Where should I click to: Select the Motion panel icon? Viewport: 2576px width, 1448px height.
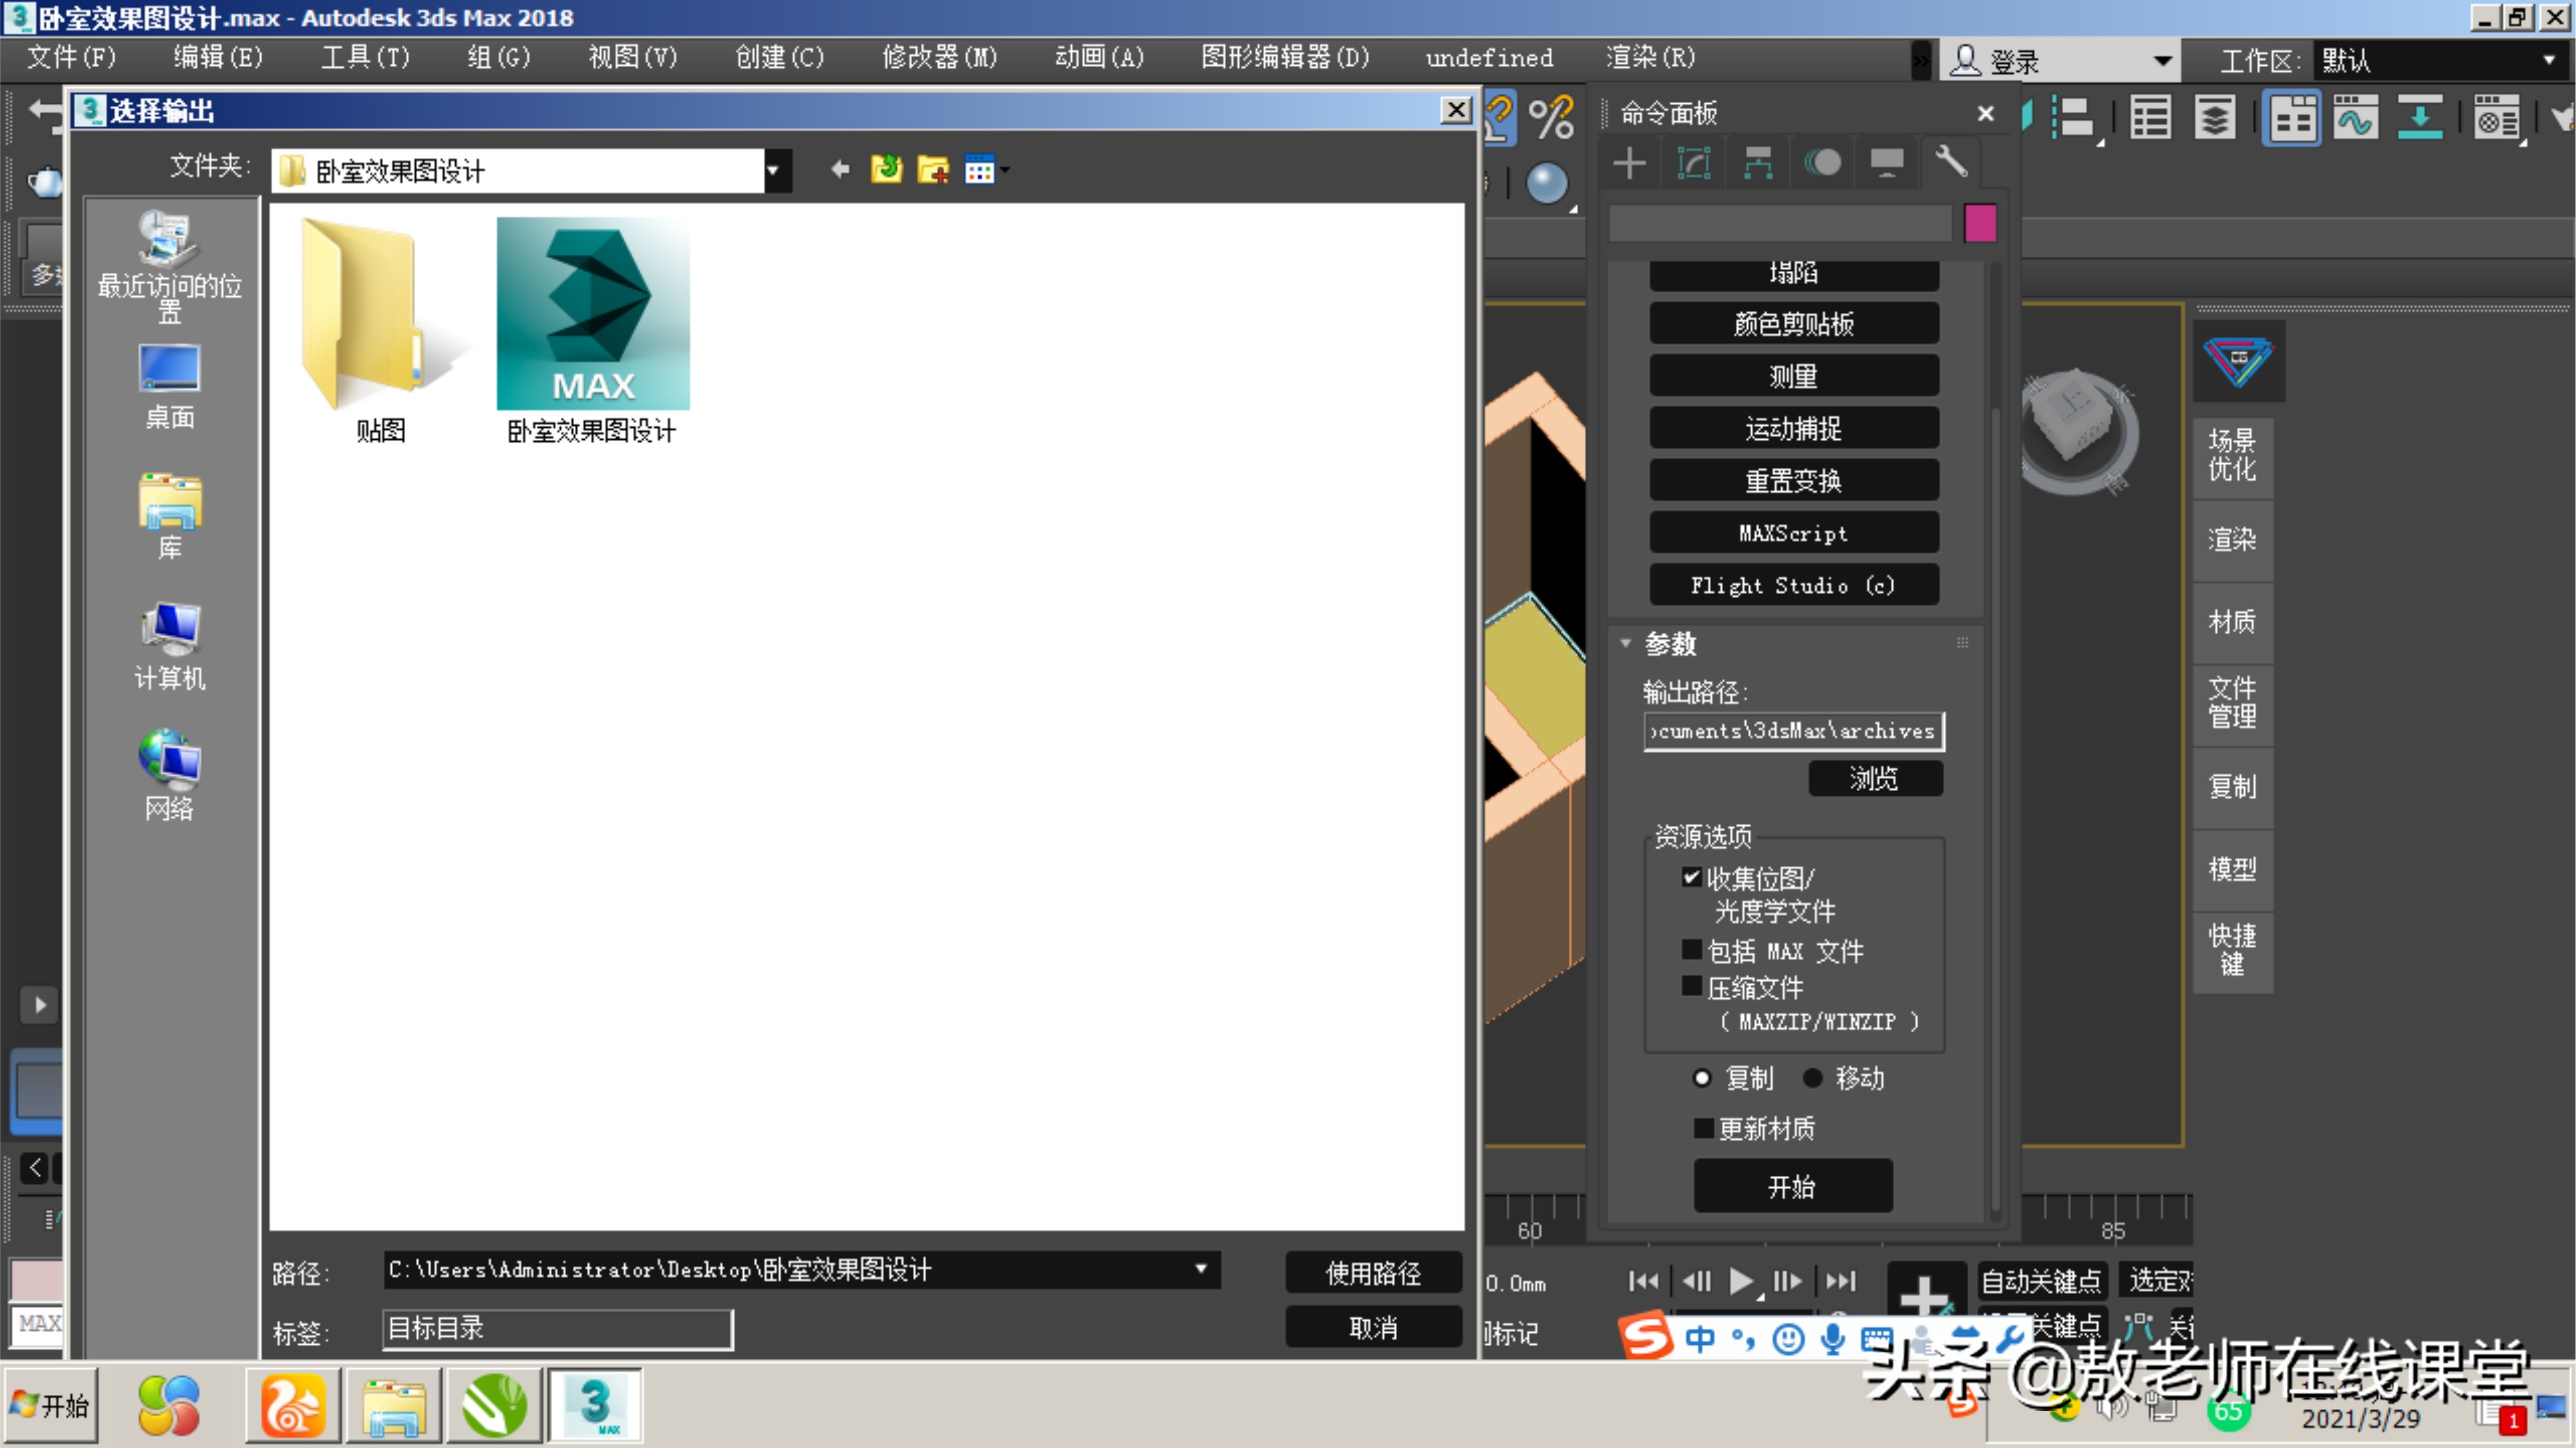point(1822,163)
